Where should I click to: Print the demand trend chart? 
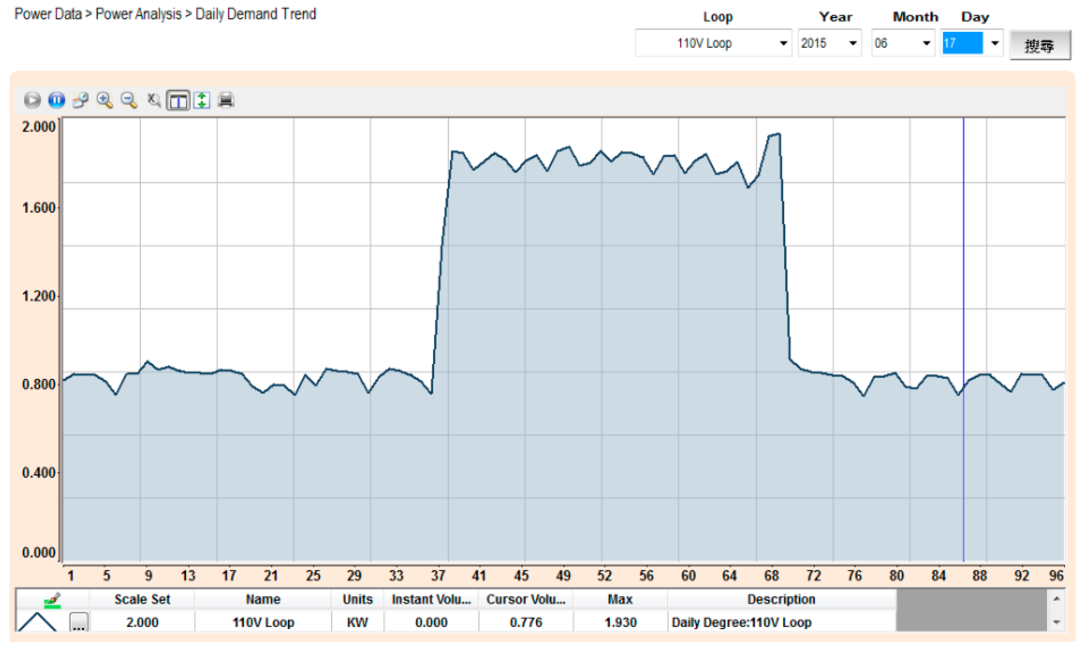(x=226, y=100)
